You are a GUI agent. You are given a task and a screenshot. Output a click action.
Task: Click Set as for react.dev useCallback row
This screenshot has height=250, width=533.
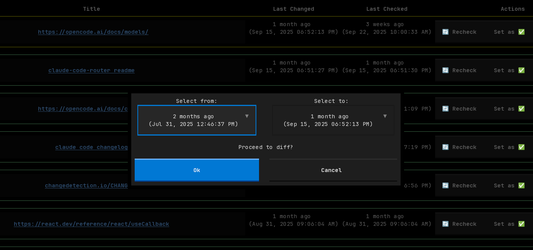pyautogui.click(x=509, y=224)
